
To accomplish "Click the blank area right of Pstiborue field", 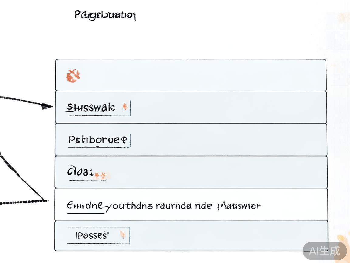I will pyautogui.click(x=228, y=140).
